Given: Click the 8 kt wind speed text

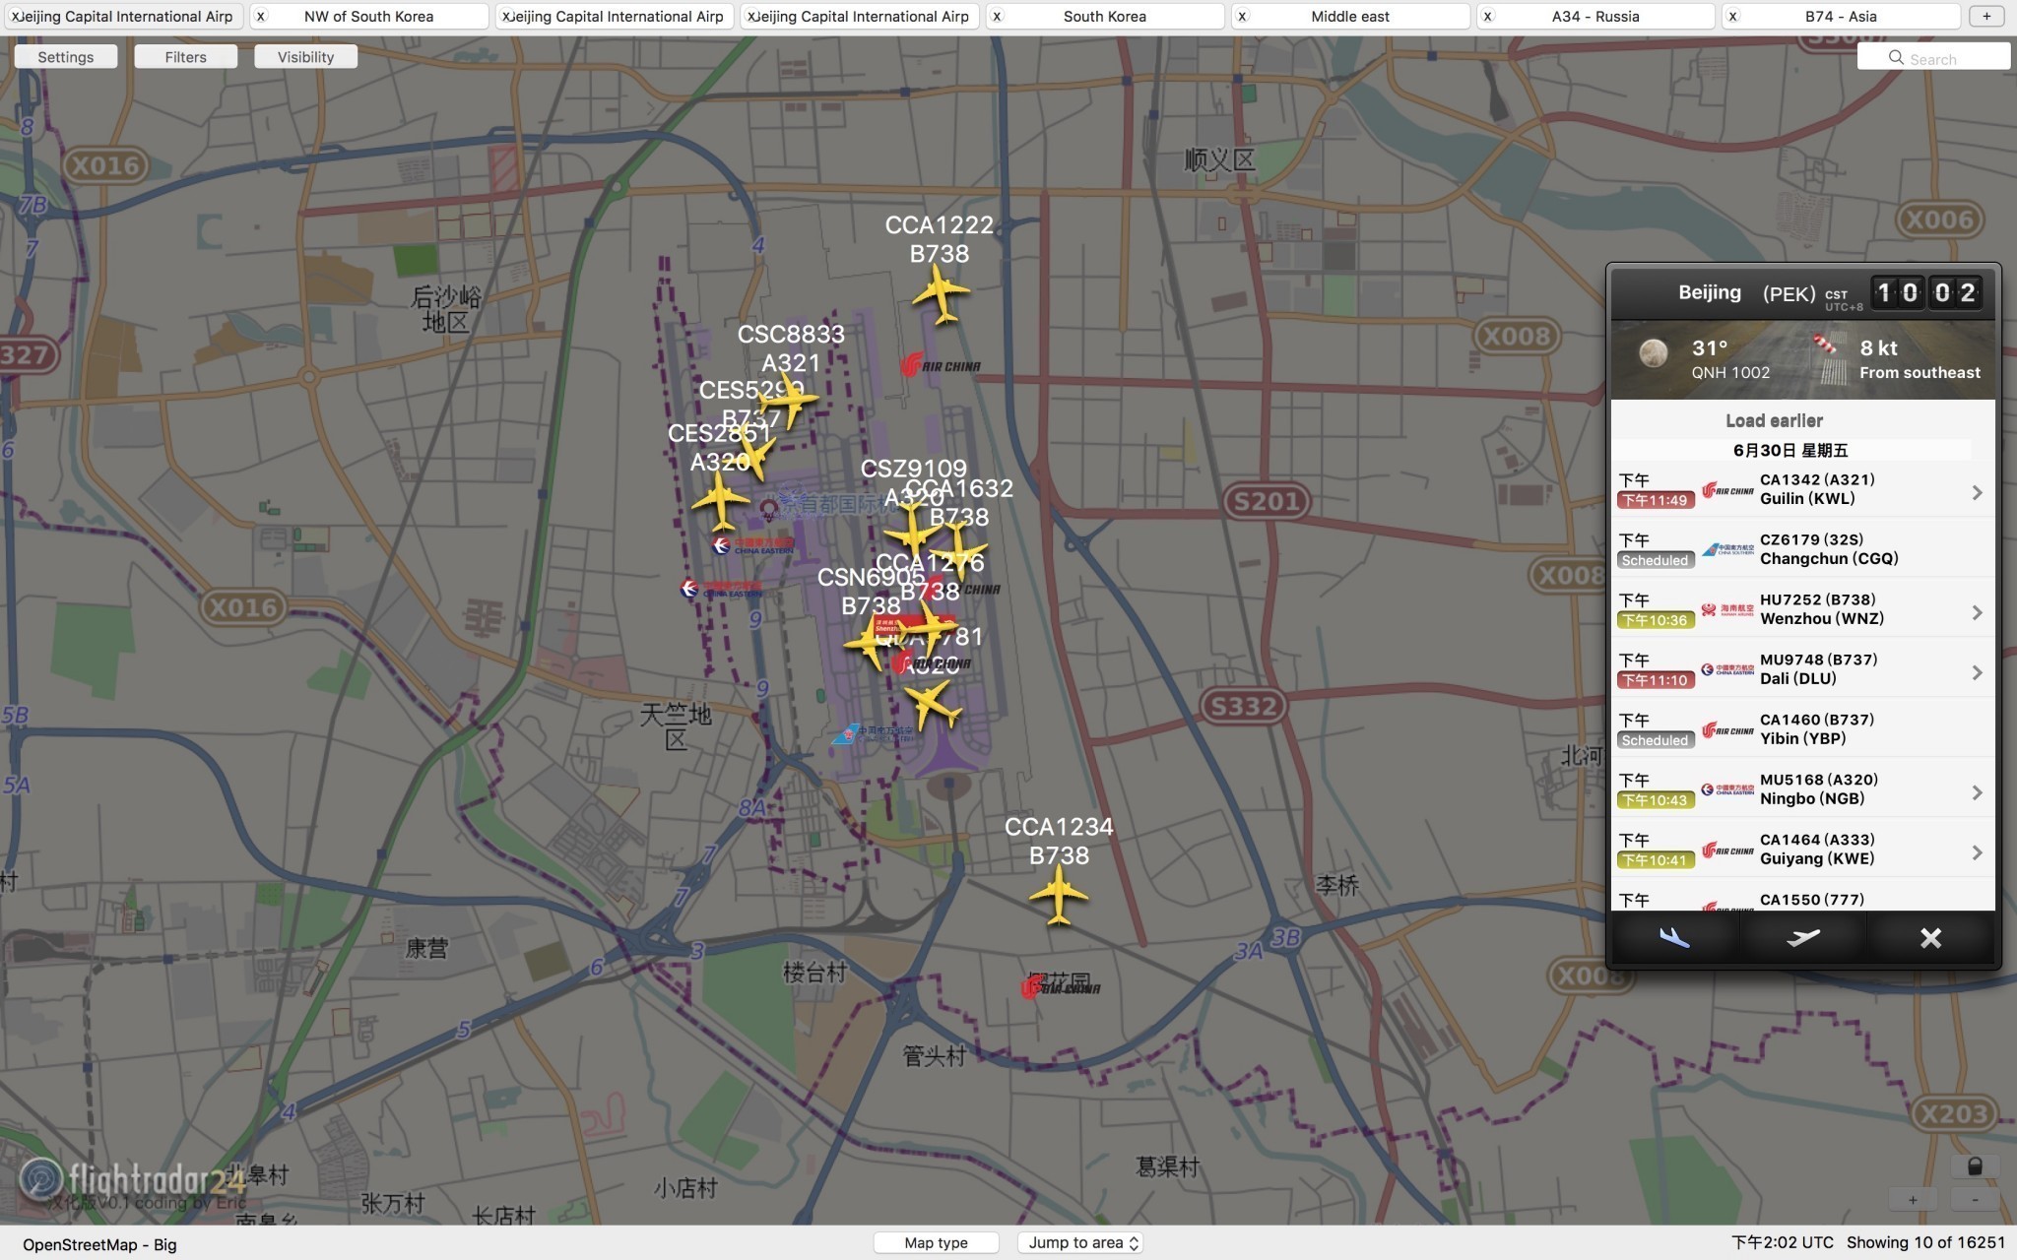Looking at the screenshot, I should [1878, 347].
